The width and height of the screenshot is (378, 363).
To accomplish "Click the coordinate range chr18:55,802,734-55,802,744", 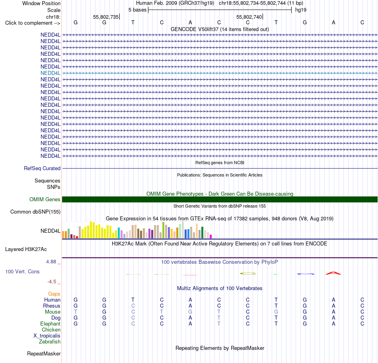I will tap(252, 3).
